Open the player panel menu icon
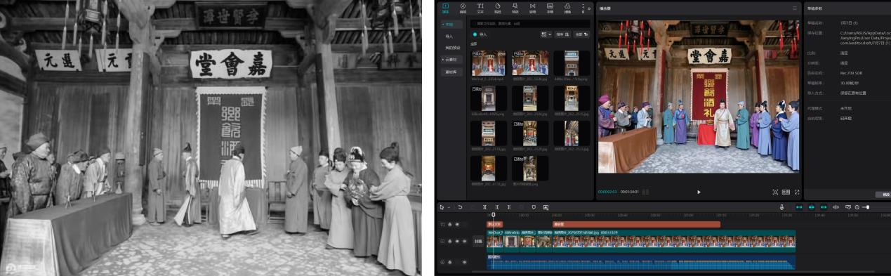 tap(795, 8)
